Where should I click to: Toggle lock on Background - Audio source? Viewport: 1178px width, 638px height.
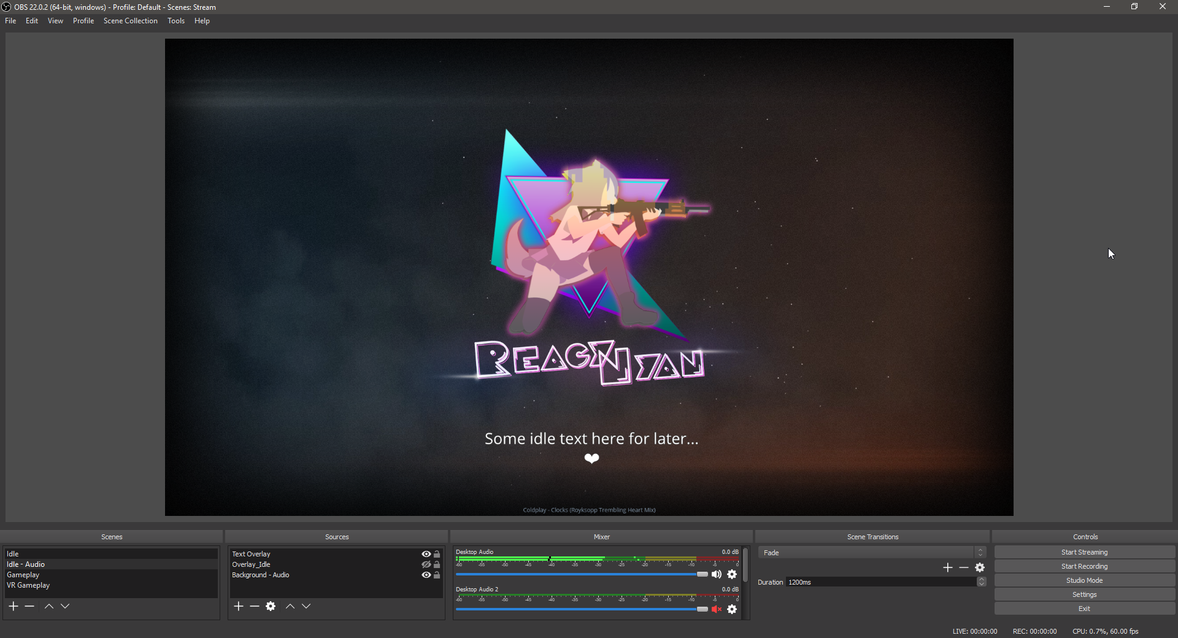(437, 575)
